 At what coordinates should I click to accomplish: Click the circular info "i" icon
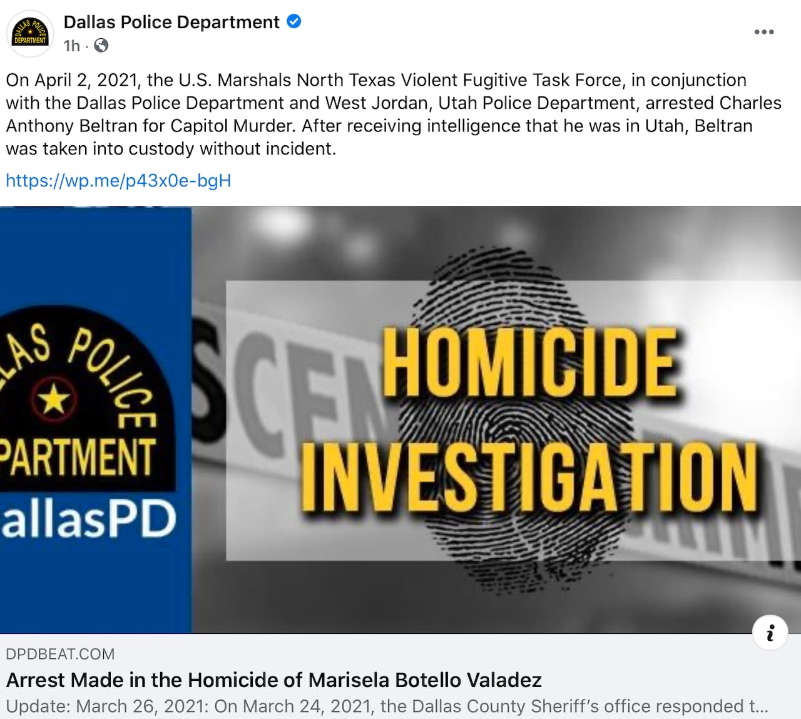coord(770,633)
